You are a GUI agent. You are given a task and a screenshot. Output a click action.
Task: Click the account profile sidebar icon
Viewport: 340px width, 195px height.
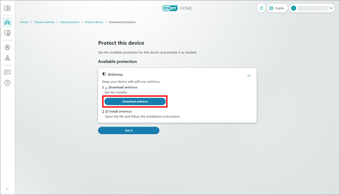point(7,47)
